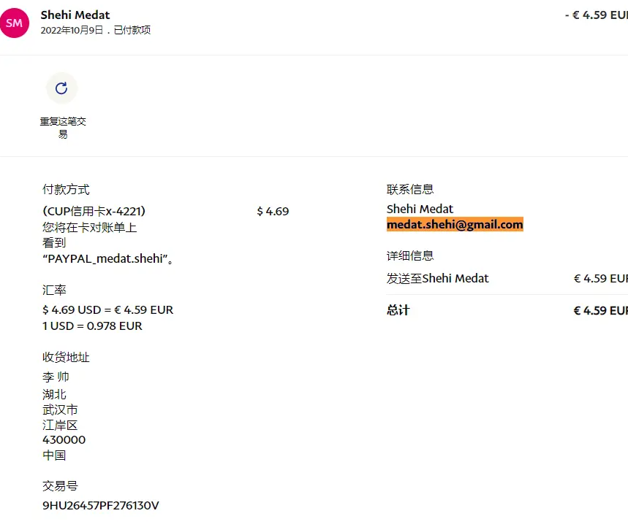The width and height of the screenshot is (628, 527).
Task: Click the 联系信息 contact info heading
Action: [x=410, y=190]
